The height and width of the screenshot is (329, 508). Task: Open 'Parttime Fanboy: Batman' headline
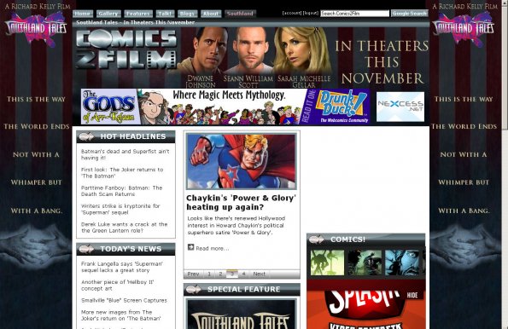coord(121,191)
